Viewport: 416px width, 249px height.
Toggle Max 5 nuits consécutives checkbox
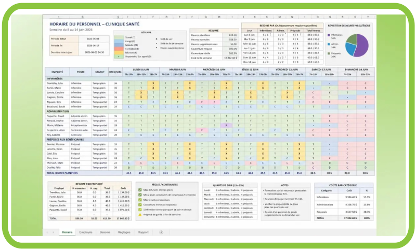point(140,200)
